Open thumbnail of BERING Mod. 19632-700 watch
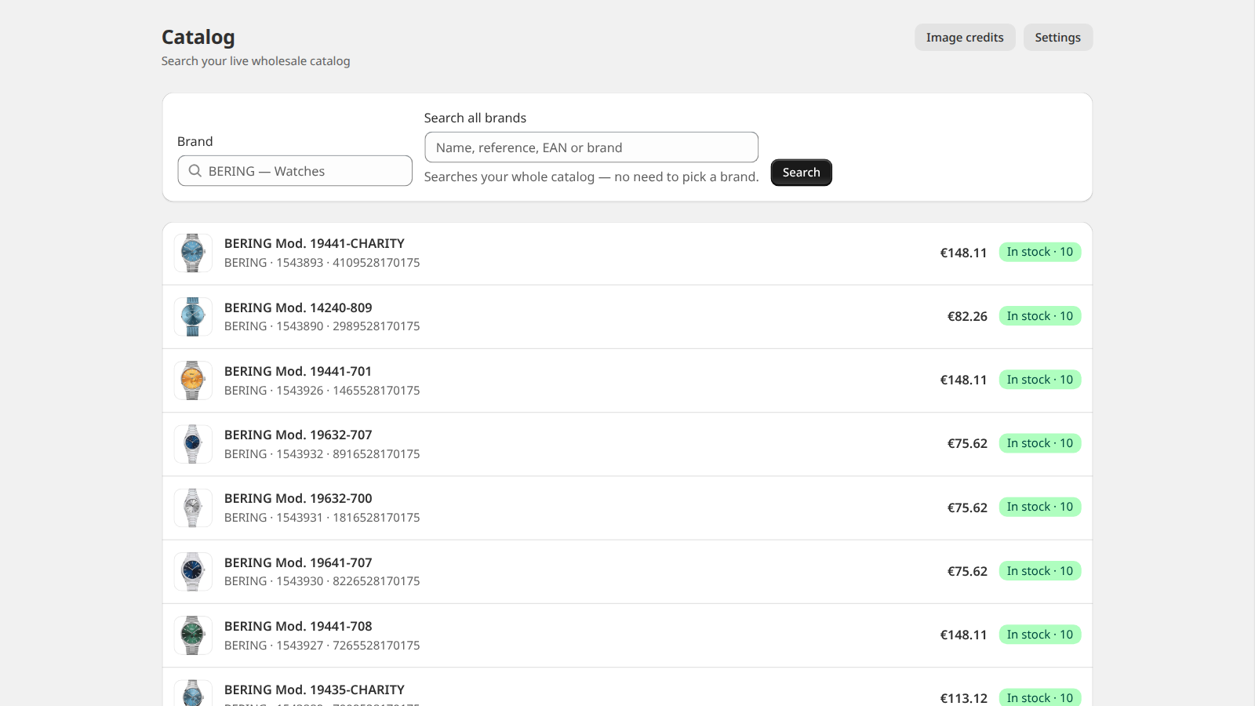The image size is (1255, 706). coord(193,508)
